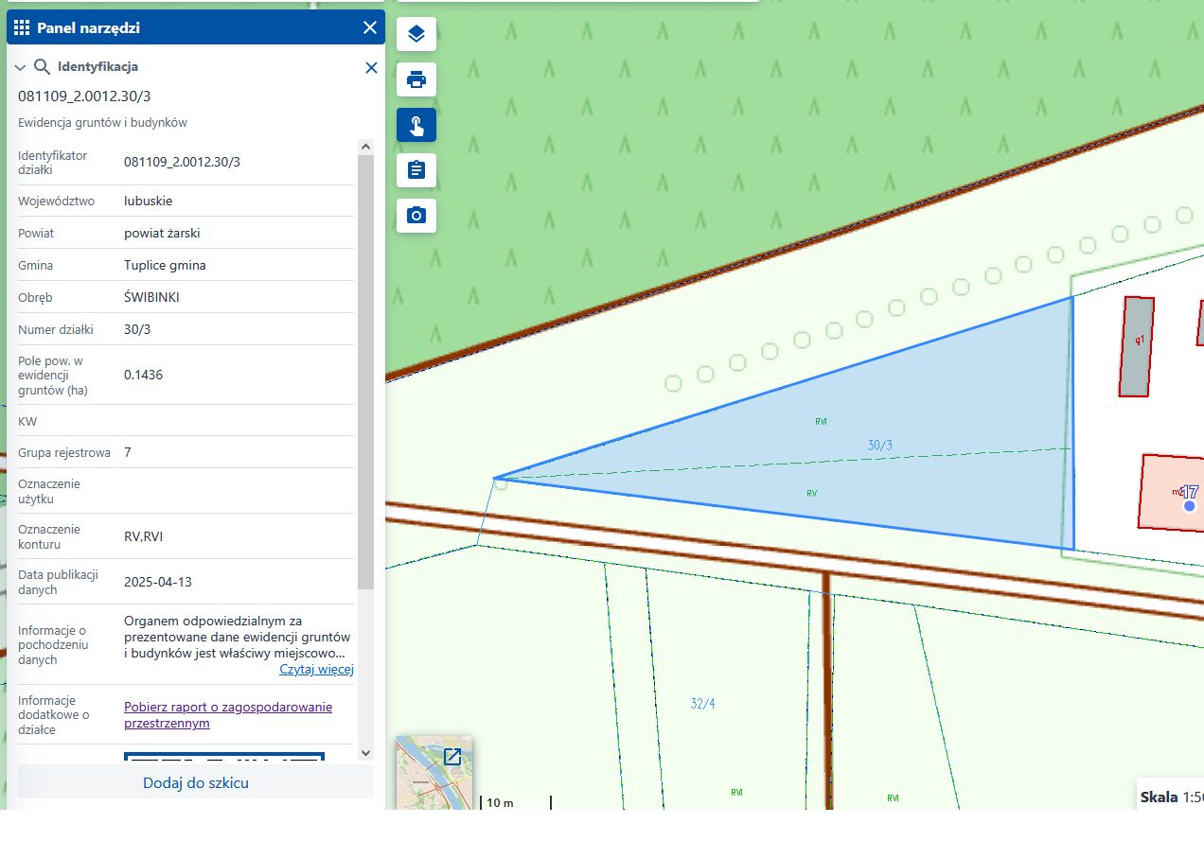Click the address point 17 marker
1204x841 pixels.
pyautogui.click(x=1189, y=506)
